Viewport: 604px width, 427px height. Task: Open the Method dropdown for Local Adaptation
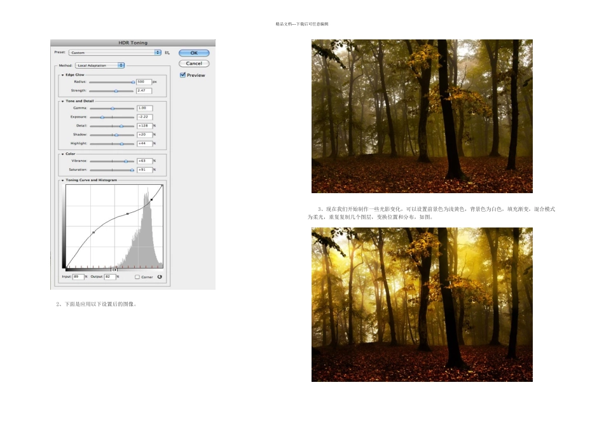(100, 65)
